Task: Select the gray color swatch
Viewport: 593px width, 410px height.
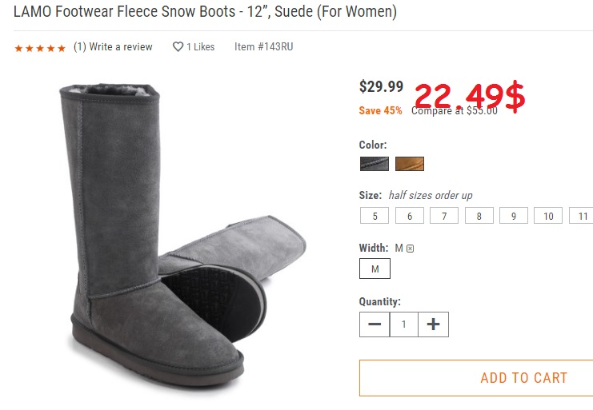Action: click(375, 164)
